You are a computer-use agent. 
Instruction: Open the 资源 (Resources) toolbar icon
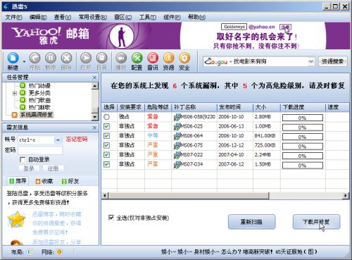click(x=169, y=58)
